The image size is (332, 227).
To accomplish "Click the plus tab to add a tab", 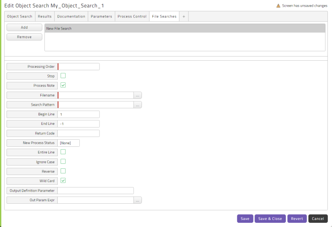I will click(x=184, y=16).
